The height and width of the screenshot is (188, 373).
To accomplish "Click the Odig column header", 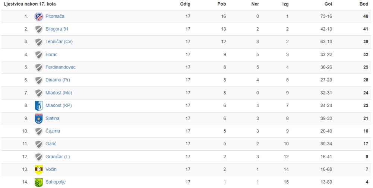I will [x=185, y=4].
